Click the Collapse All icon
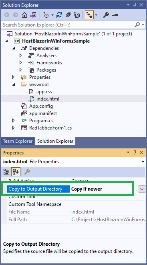Screen dimensions: 147x265 68,15
